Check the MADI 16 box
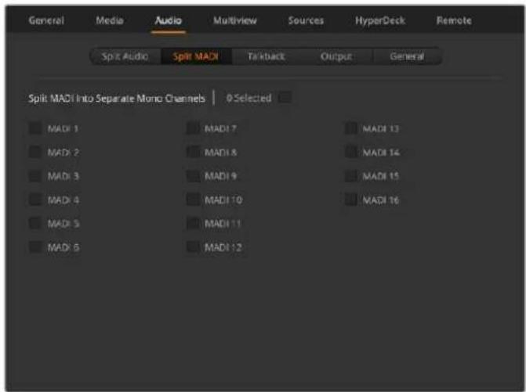This screenshot has width=526, height=392. (x=351, y=200)
